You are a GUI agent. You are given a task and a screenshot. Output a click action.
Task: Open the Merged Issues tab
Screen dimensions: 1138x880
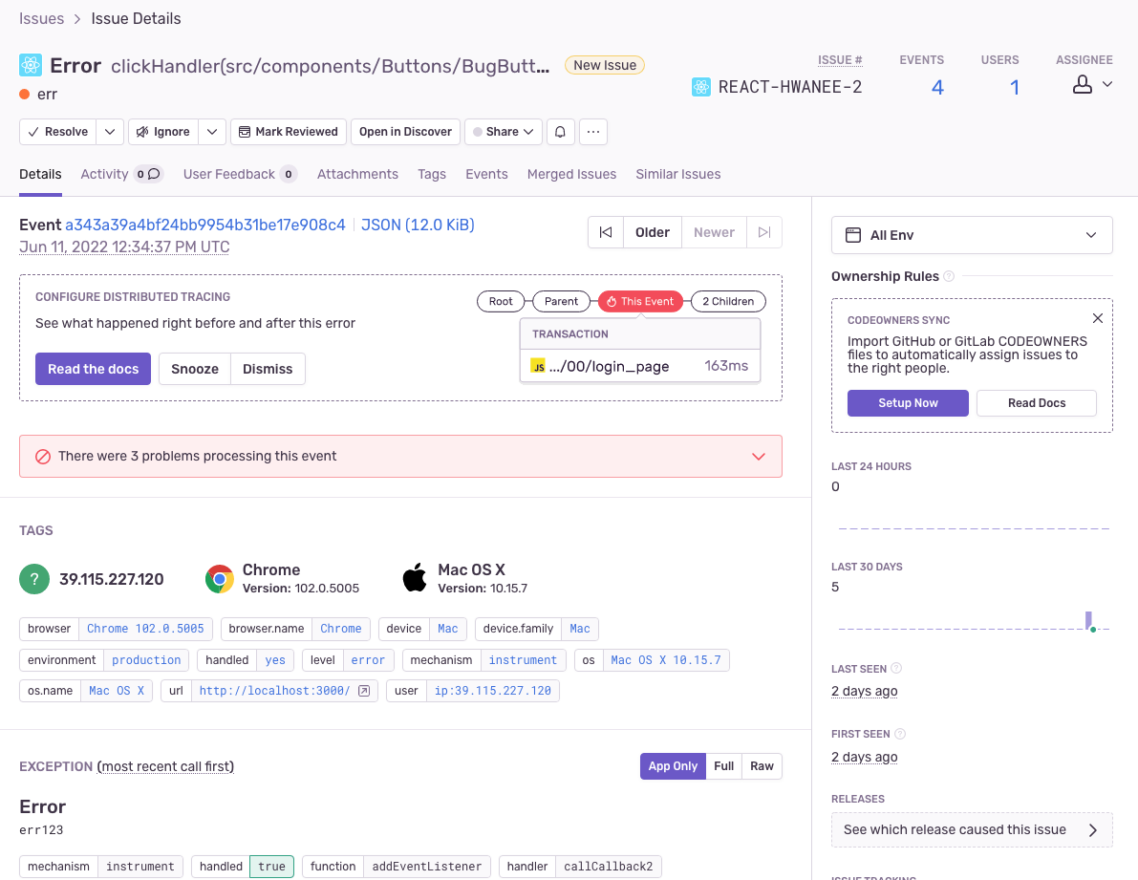coord(571,174)
